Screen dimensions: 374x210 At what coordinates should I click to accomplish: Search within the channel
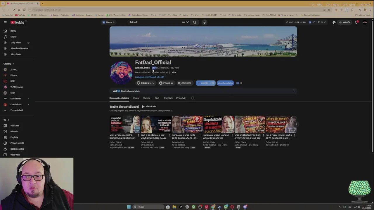(x=193, y=98)
